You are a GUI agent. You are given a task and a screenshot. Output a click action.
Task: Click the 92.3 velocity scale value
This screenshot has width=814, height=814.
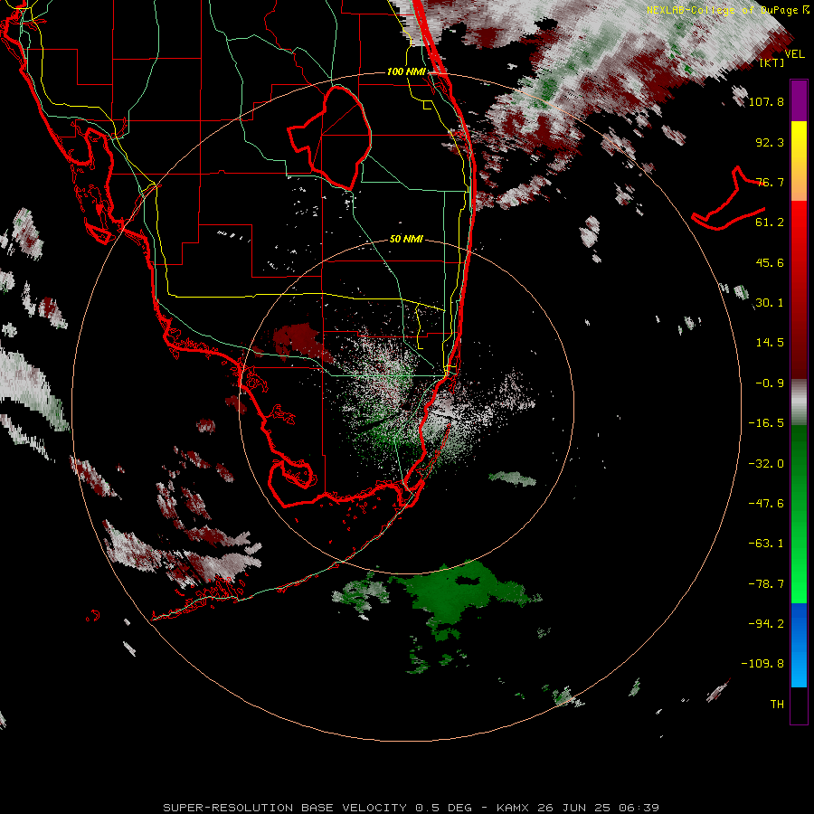click(x=770, y=142)
